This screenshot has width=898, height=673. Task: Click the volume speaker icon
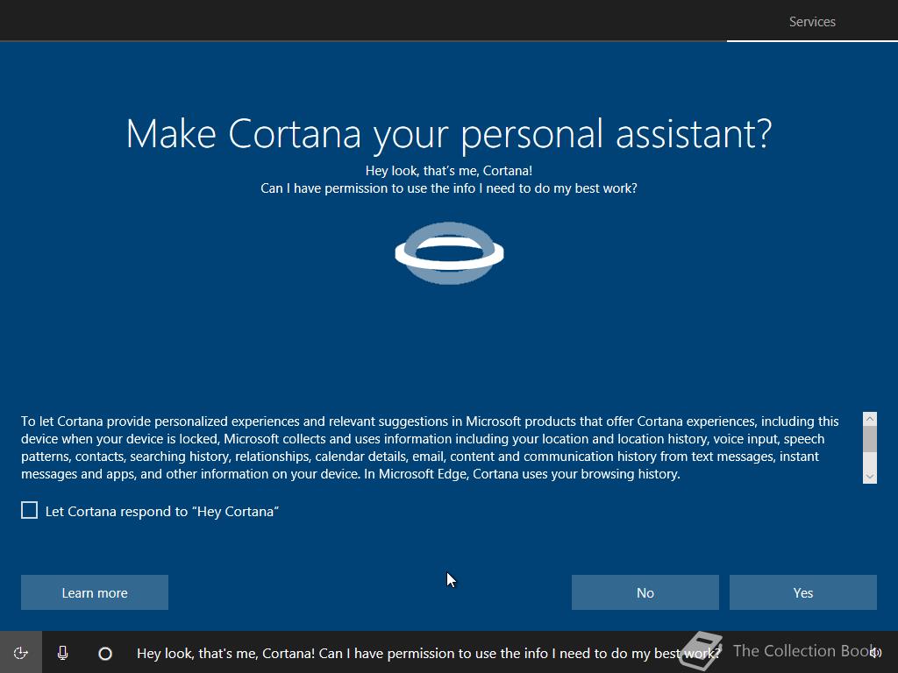tap(875, 652)
